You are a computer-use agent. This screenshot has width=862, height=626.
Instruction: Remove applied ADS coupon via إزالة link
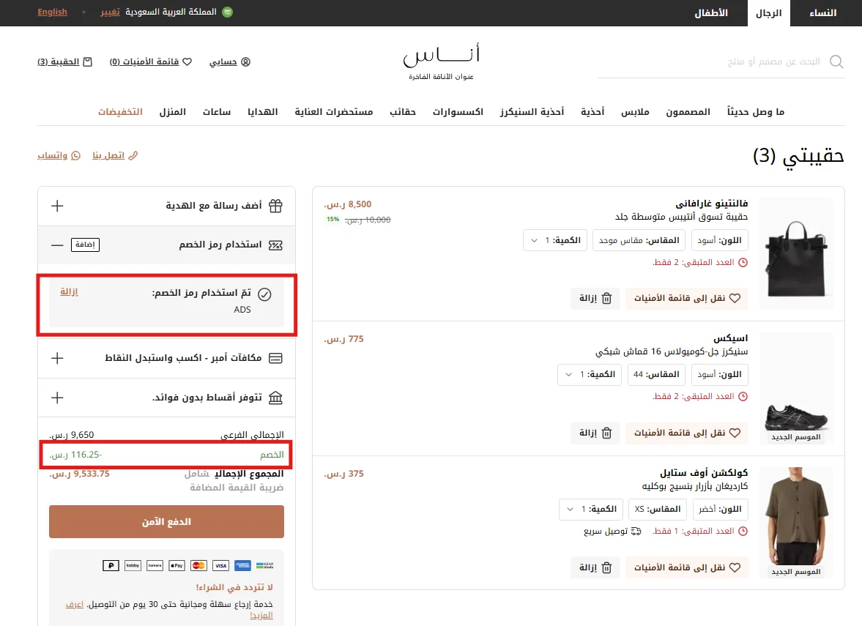point(69,292)
